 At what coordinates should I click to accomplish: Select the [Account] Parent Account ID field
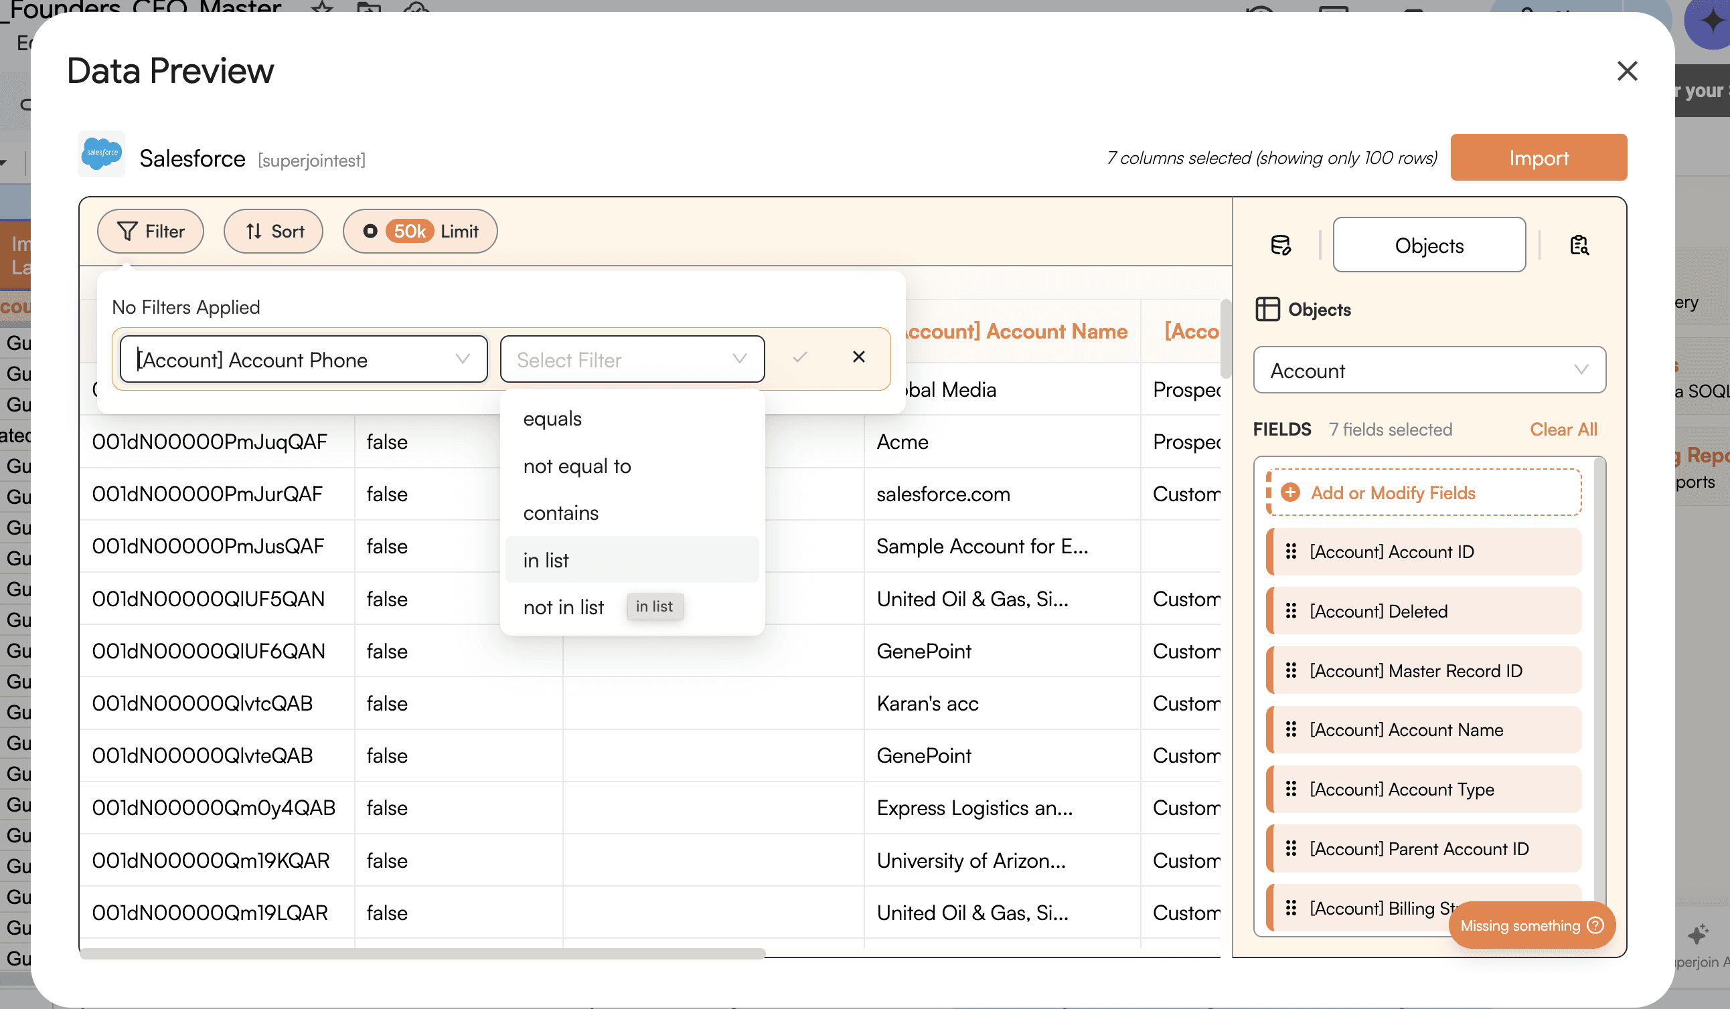point(1424,848)
